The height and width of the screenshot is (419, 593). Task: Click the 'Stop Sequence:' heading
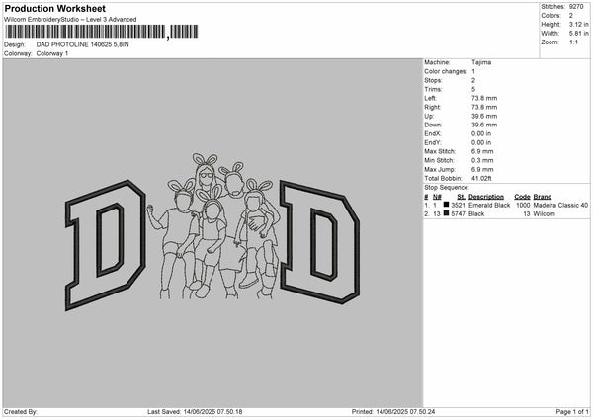[447, 187]
